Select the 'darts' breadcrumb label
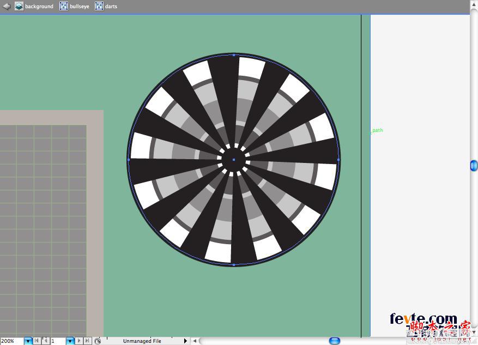478x345 pixels. (x=111, y=7)
